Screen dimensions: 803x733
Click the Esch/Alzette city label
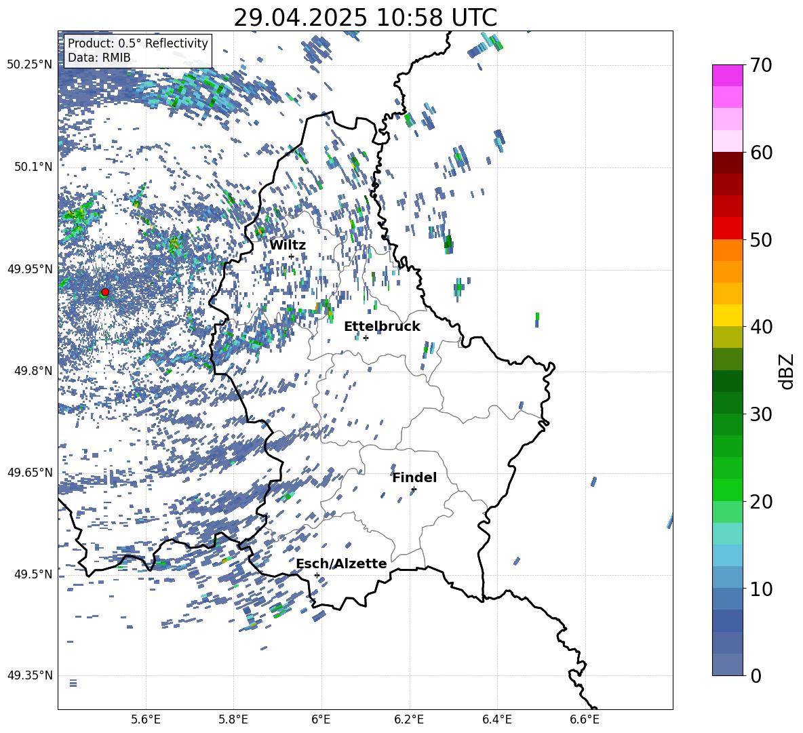341,563
